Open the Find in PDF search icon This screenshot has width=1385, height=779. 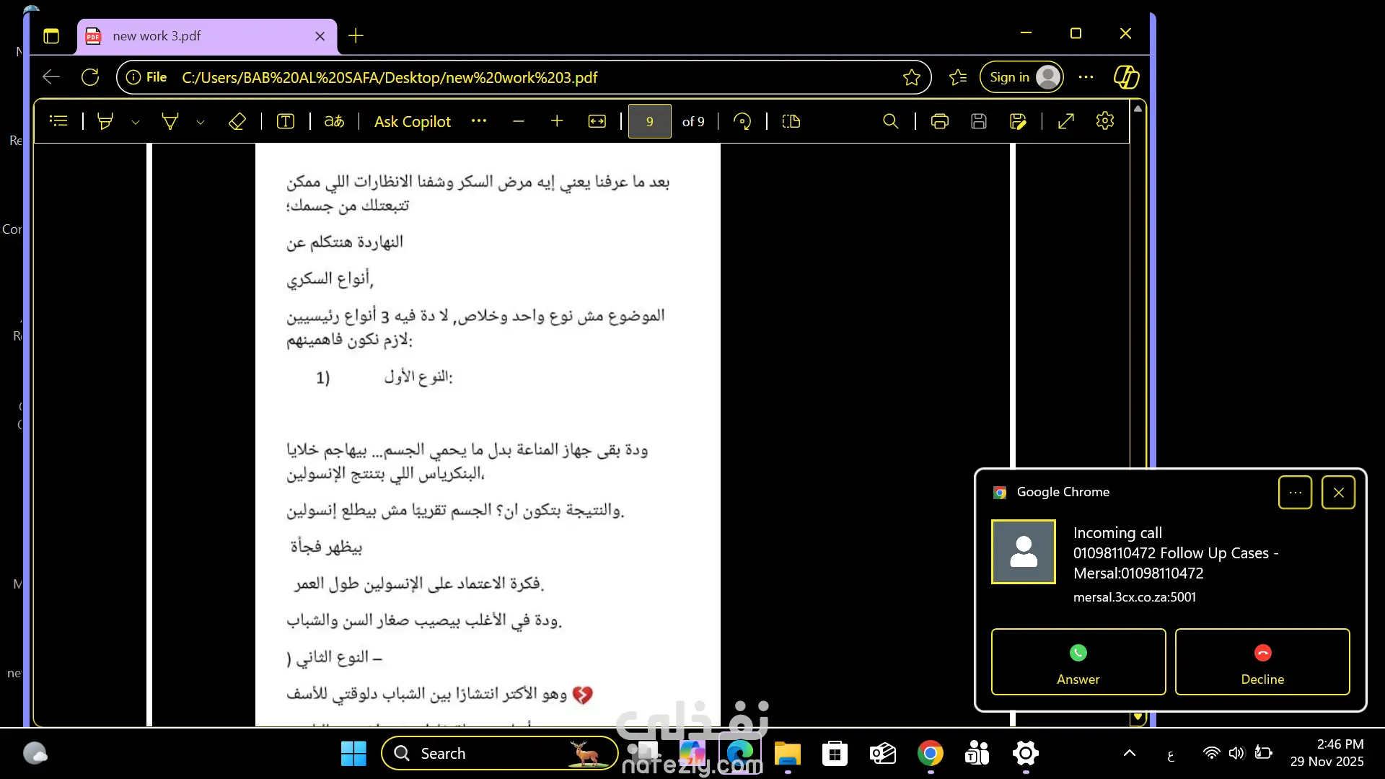pos(891,121)
